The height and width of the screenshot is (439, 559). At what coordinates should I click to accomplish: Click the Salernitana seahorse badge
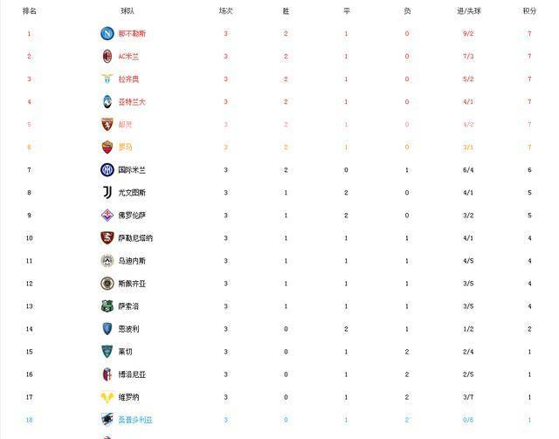click(107, 238)
